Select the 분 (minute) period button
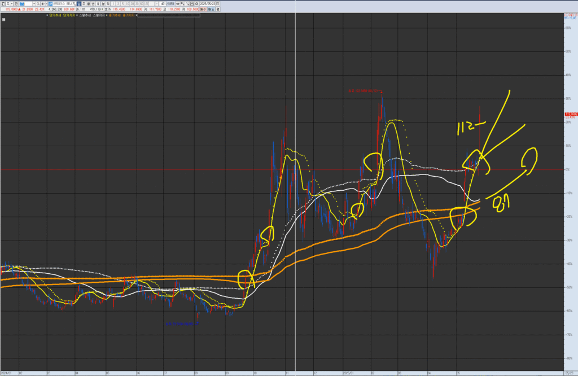Screen dimensions: 578x376 [x=103, y=4]
